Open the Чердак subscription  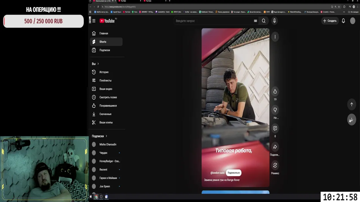(x=106, y=153)
